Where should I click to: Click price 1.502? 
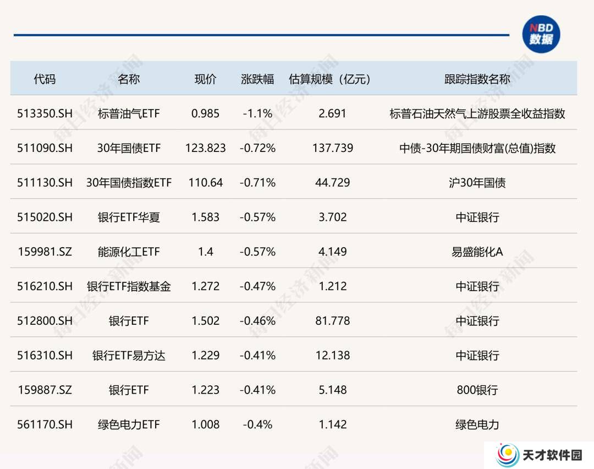click(205, 321)
